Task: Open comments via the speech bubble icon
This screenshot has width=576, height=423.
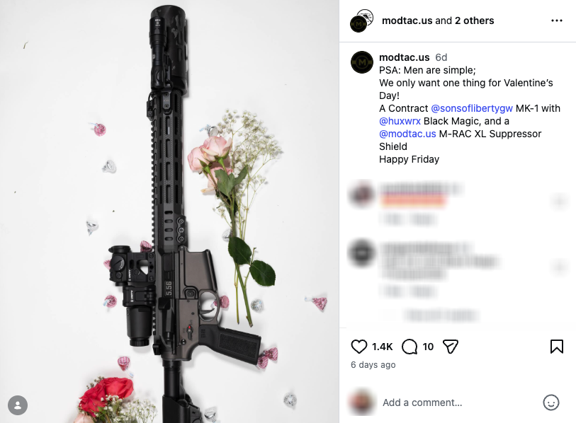Action: coord(410,347)
